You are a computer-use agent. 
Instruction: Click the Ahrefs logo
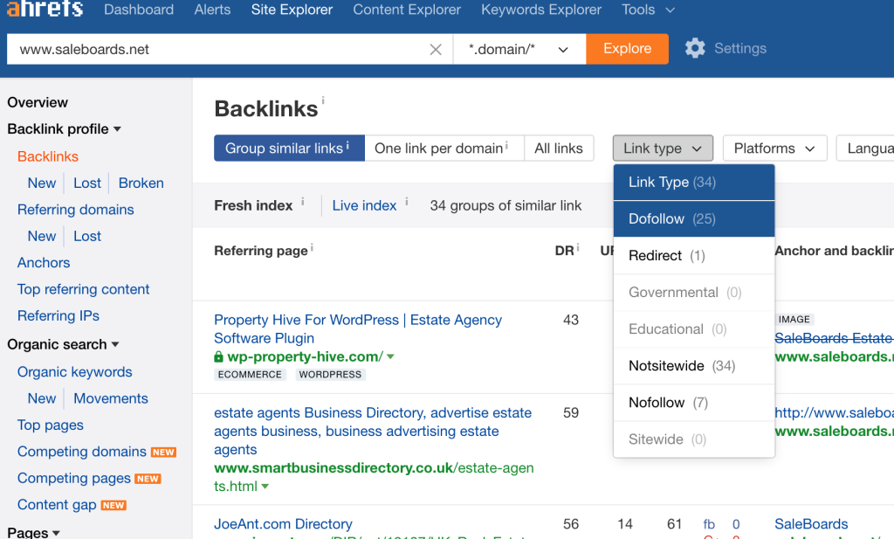pos(45,9)
